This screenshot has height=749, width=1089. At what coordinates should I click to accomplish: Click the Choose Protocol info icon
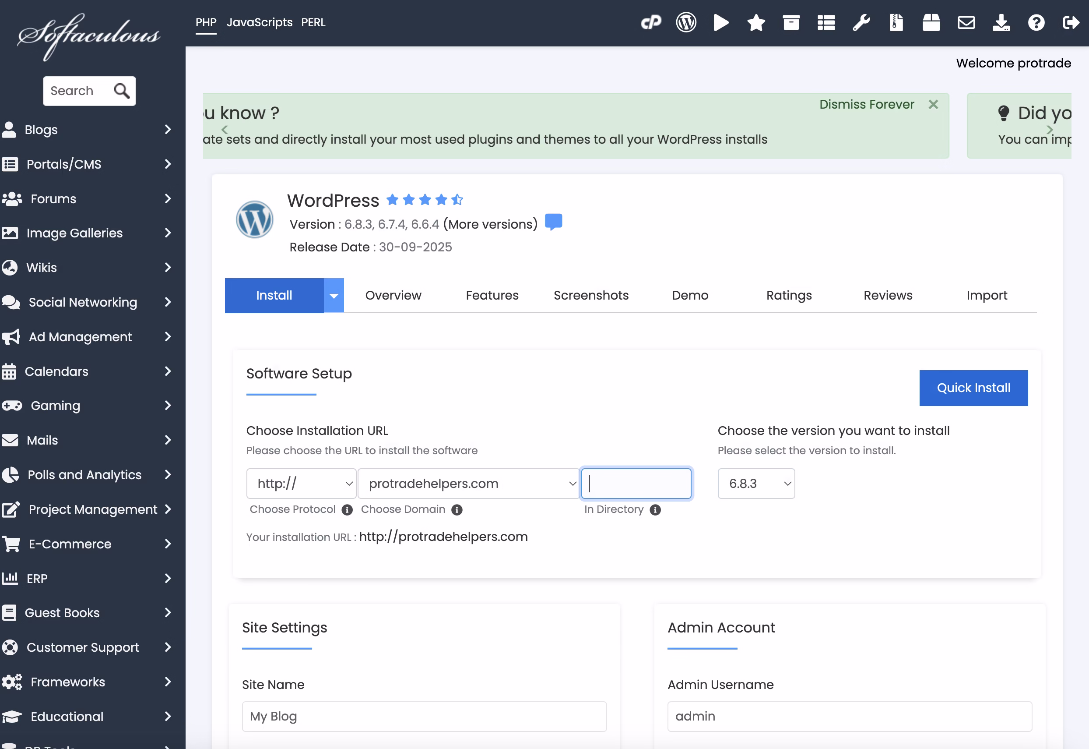click(347, 510)
